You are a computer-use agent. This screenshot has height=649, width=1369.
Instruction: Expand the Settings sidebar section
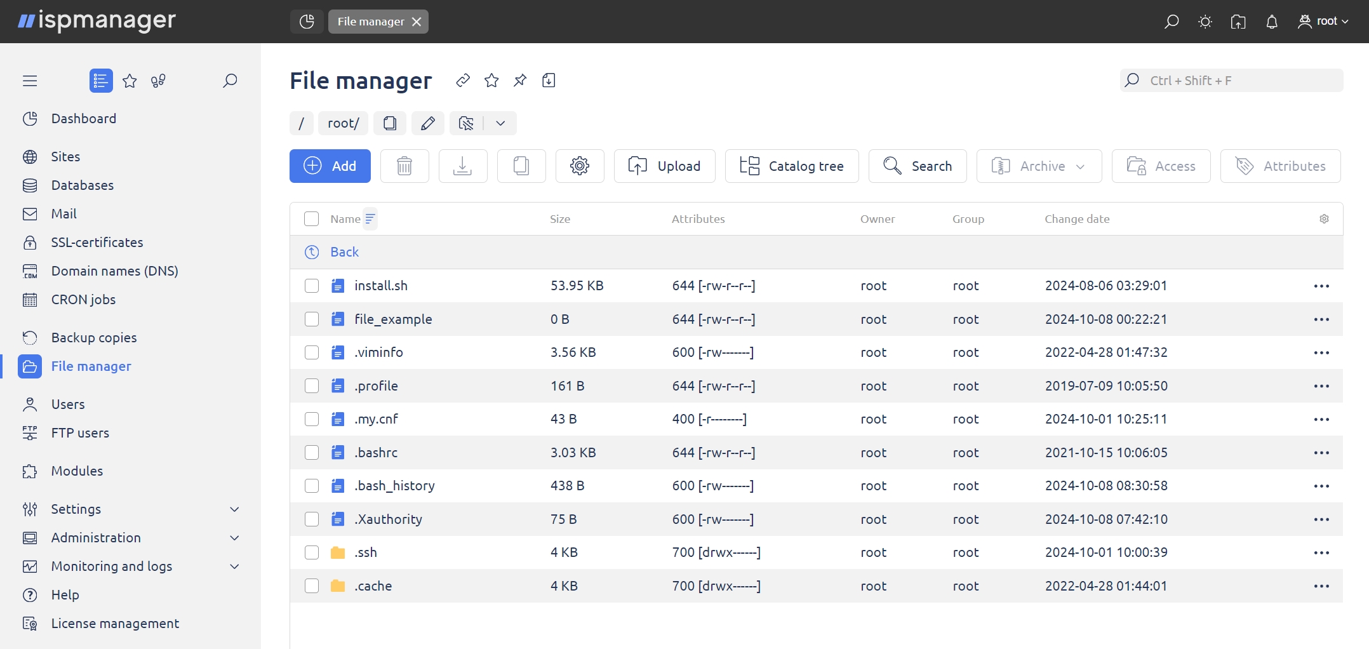pyautogui.click(x=234, y=509)
